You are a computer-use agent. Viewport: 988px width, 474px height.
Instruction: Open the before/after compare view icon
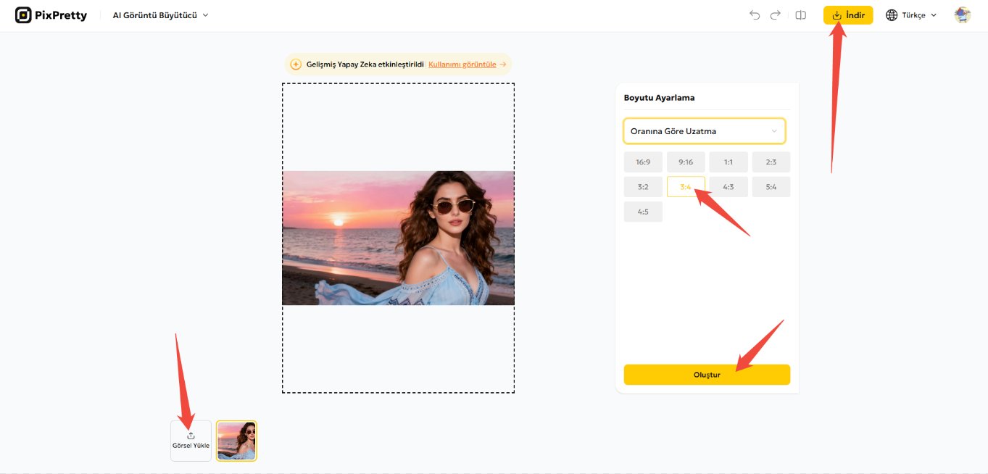800,14
